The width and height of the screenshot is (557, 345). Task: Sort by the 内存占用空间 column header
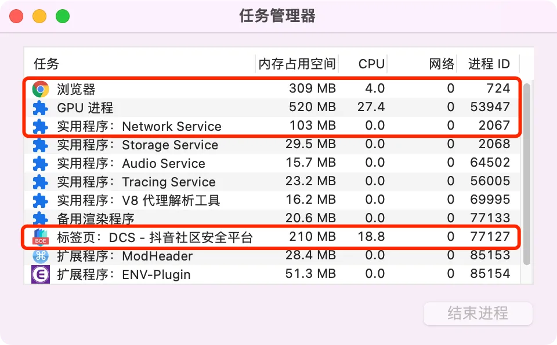pyautogui.click(x=297, y=64)
